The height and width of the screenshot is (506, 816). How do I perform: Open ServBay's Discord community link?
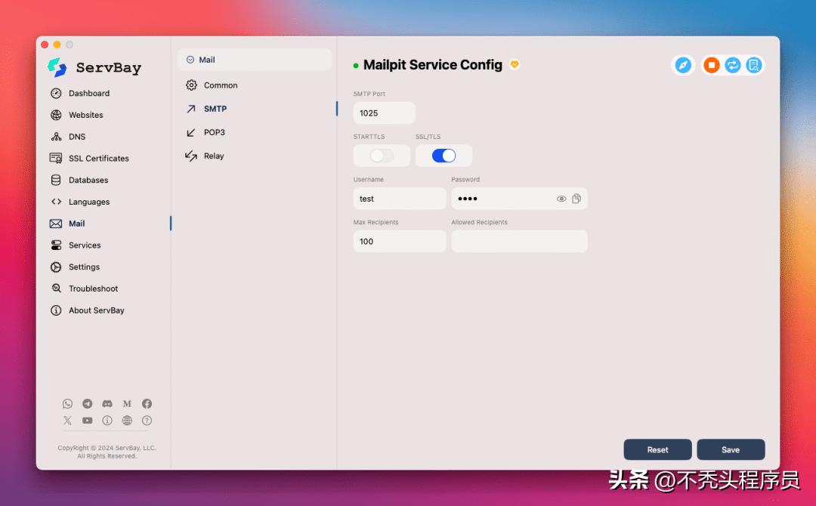[x=107, y=403]
